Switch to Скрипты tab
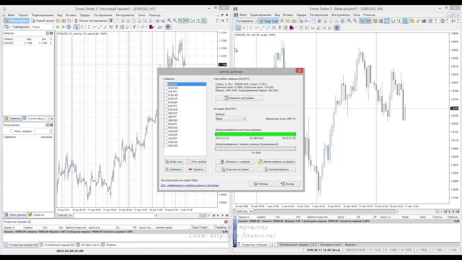This screenshot has height=260, width=462. tap(36, 215)
